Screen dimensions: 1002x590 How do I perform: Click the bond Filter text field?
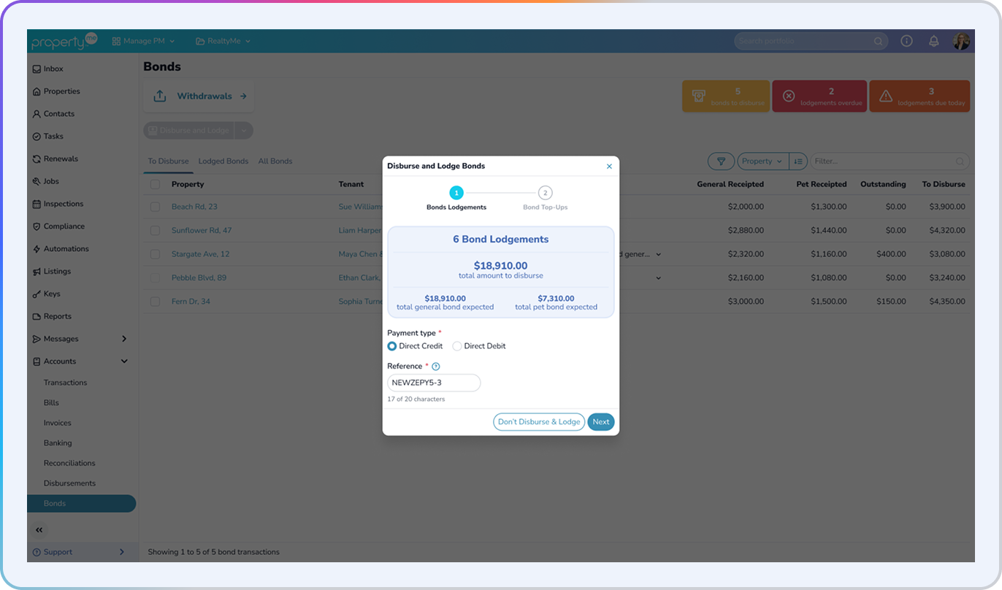(x=890, y=161)
